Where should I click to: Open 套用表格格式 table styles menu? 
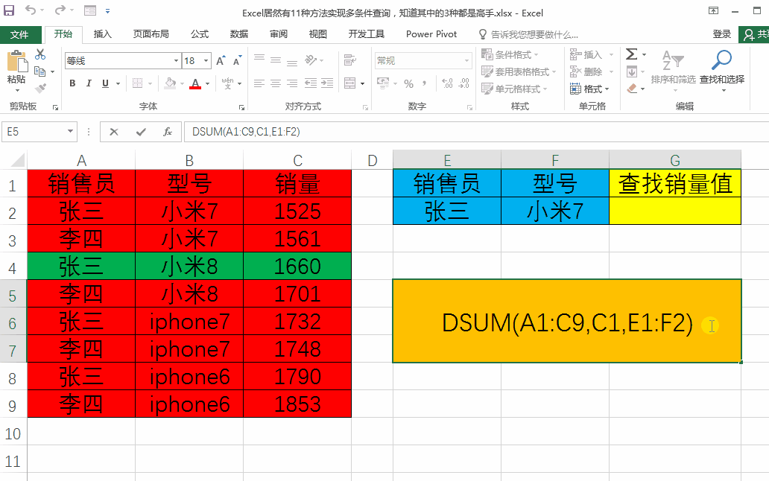tap(519, 71)
